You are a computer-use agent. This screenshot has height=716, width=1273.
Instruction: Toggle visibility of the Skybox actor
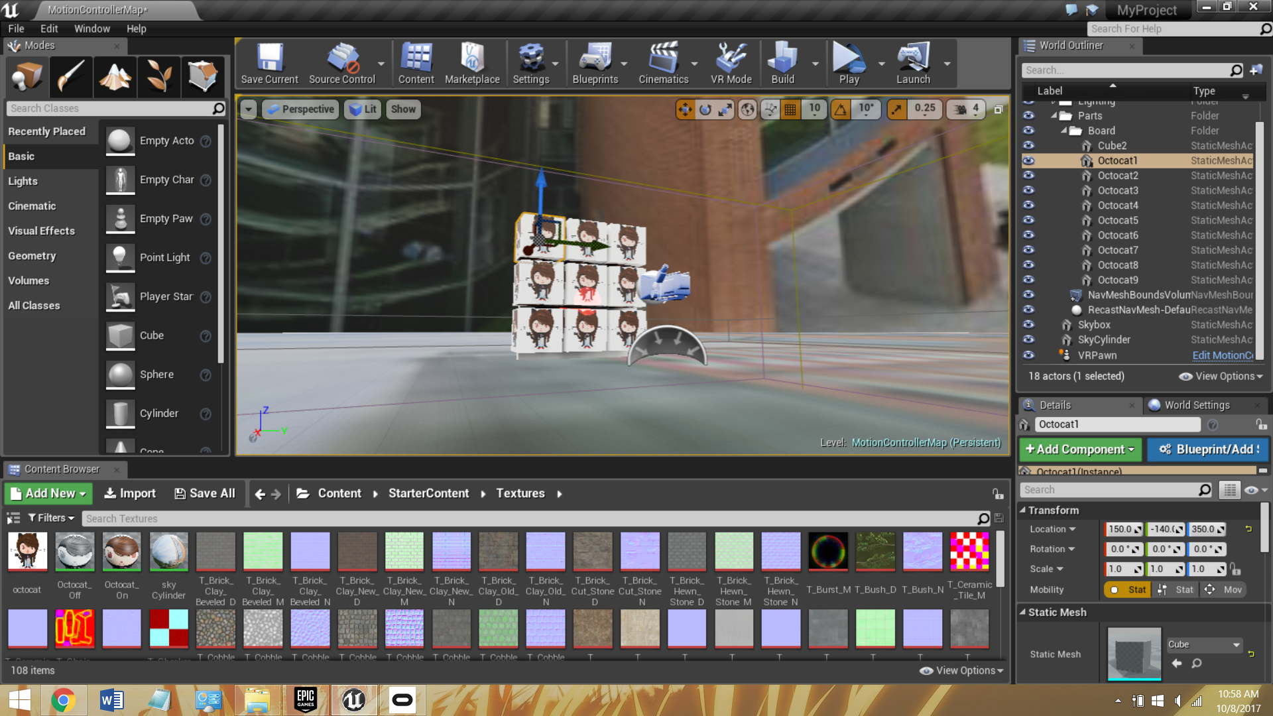[1028, 325]
